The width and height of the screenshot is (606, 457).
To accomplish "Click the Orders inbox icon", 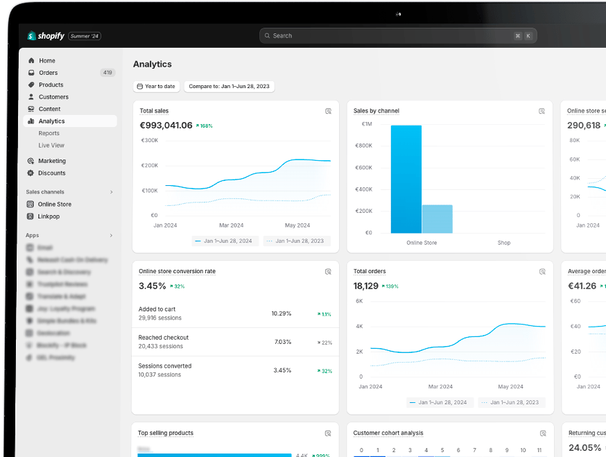I will coord(31,73).
